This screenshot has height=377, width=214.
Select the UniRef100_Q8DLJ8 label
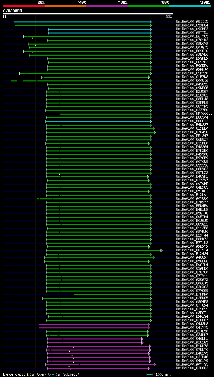point(192,99)
